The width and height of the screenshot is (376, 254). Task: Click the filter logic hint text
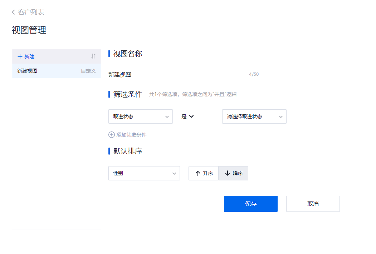coord(193,94)
